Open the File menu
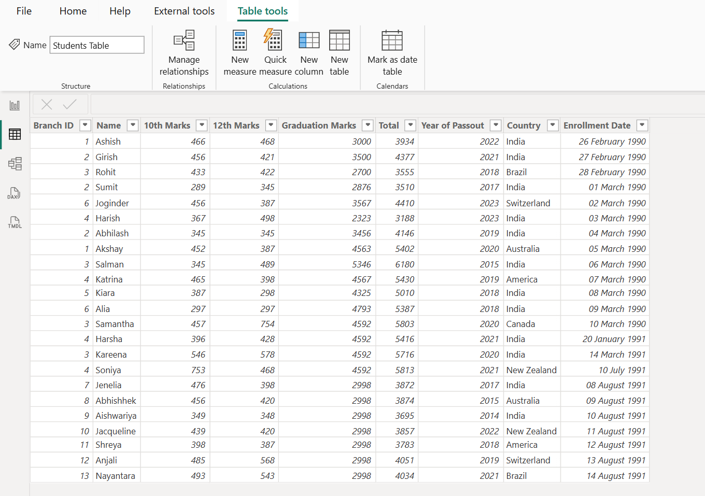This screenshot has height=496, width=705. pyautogui.click(x=24, y=11)
